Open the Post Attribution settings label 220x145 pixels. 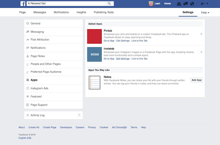(40, 40)
